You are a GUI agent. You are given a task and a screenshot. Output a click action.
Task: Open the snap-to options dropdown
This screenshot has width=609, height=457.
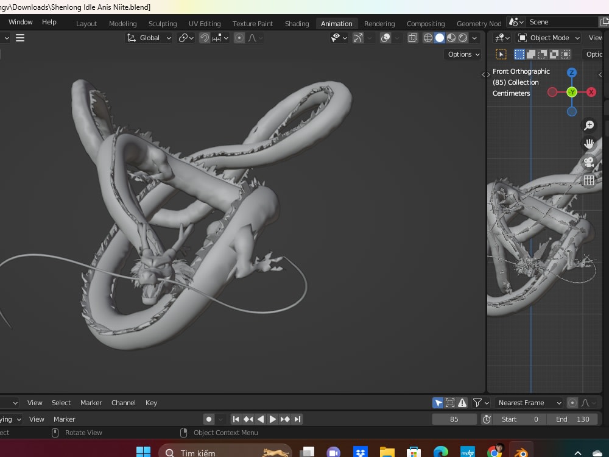tap(220, 38)
